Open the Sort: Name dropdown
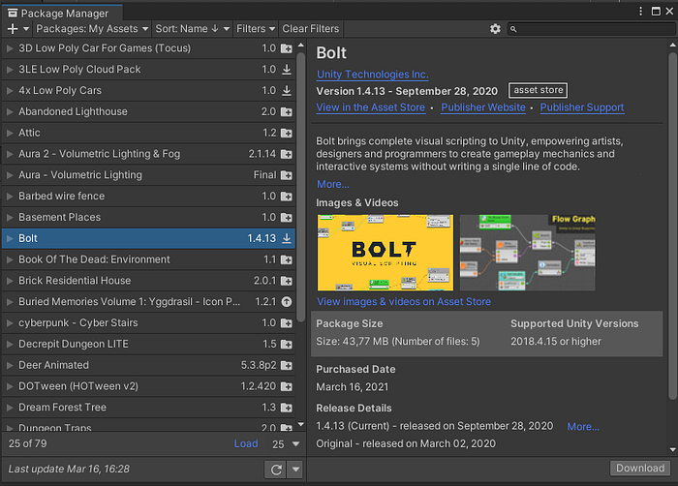 (x=192, y=29)
